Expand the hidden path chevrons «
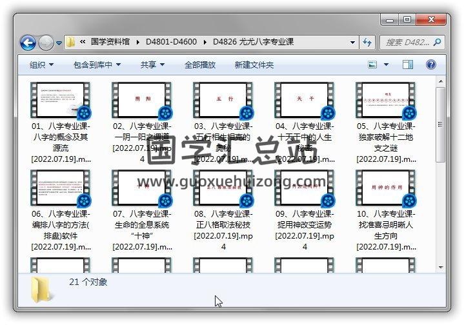This screenshot has width=464, height=325. [x=83, y=42]
